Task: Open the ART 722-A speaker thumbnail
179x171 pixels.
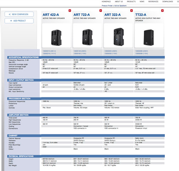Action: [87, 36]
